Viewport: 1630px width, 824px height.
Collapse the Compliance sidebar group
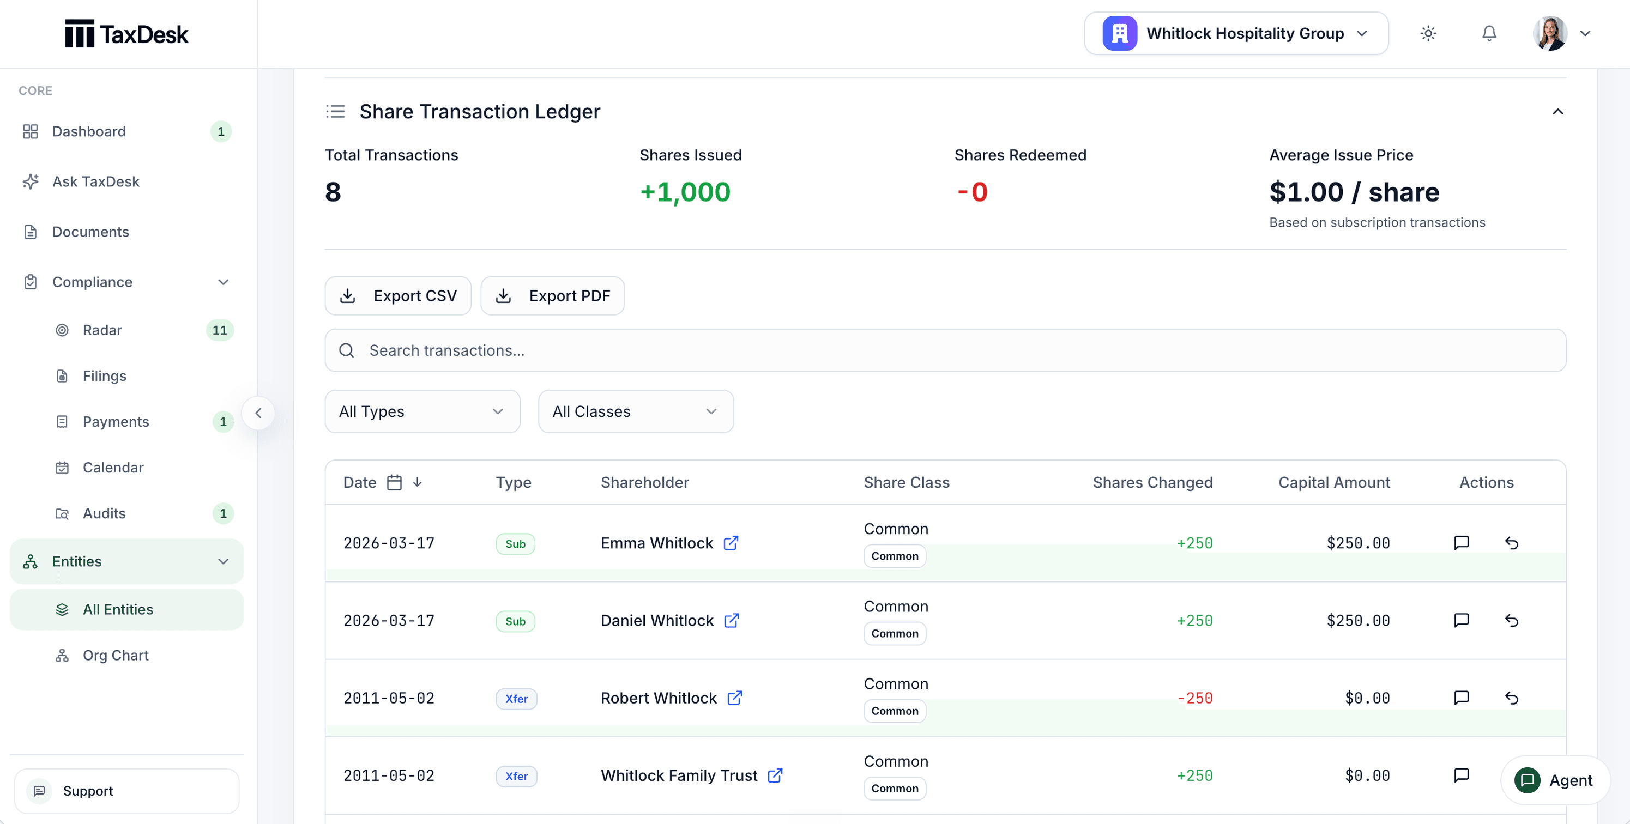coord(126,282)
